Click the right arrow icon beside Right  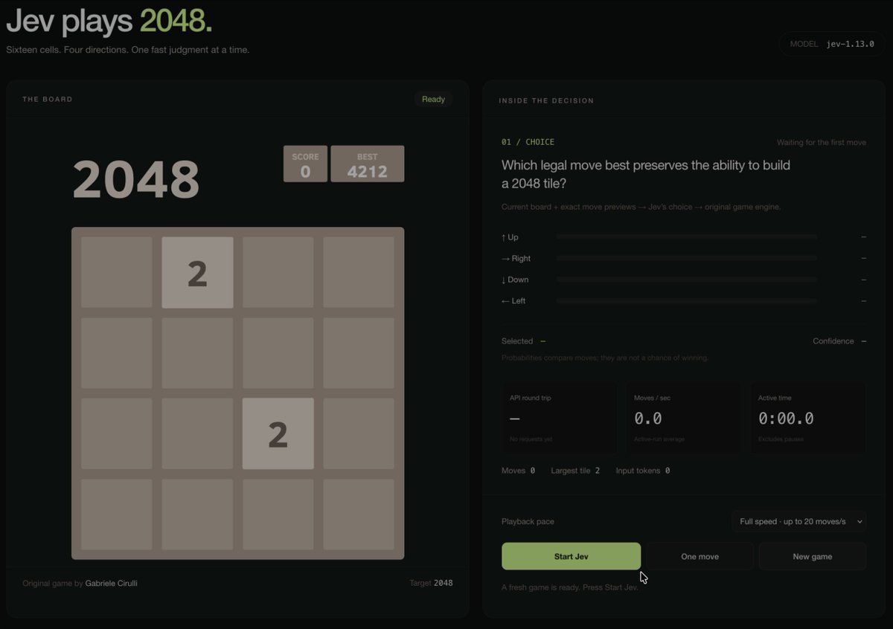505,259
